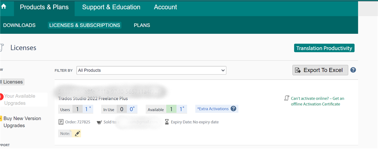Select Buy New Version Upgrades in sidebar
Screen dimensions: 378x149
pos(22,122)
